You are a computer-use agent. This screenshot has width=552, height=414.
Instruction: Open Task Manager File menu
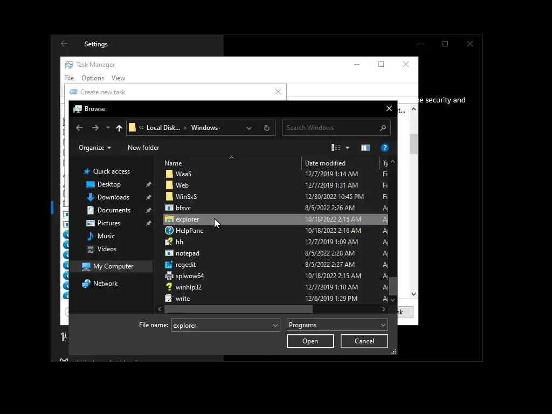[x=69, y=78]
